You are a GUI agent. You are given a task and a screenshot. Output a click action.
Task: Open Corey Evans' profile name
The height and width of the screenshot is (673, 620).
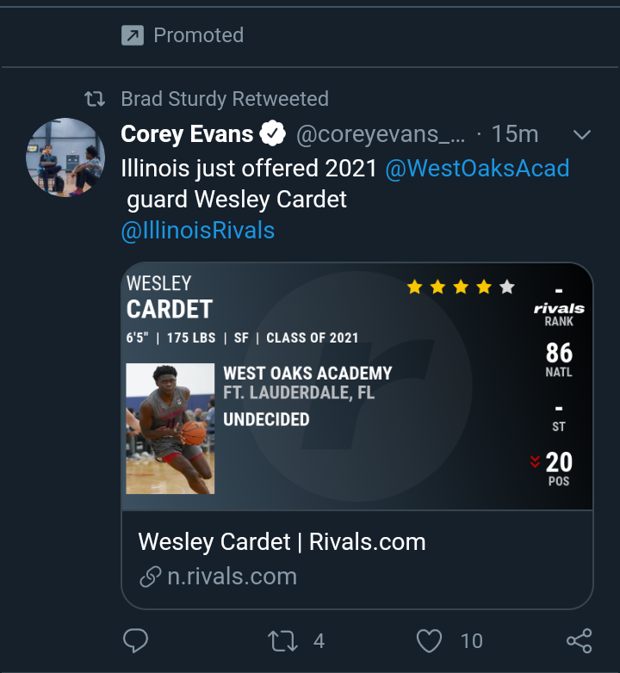(187, 134)
